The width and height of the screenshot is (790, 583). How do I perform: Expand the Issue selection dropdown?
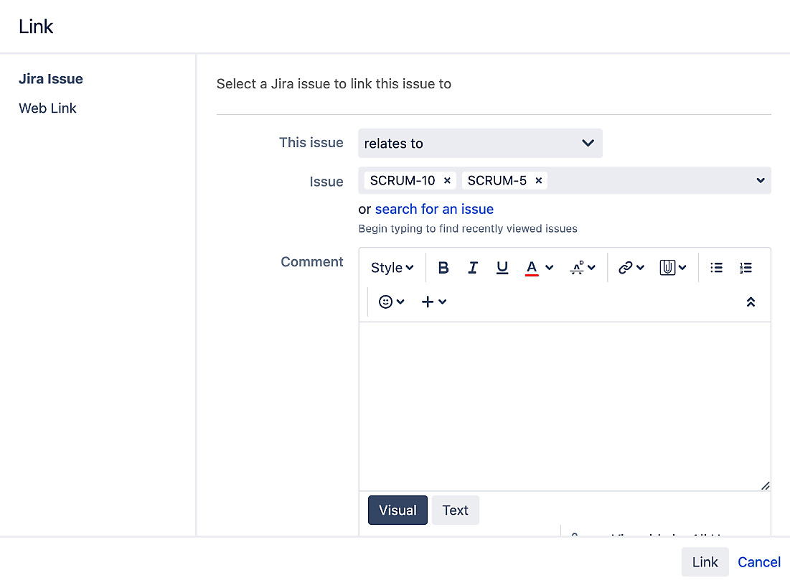pos(759,180)
